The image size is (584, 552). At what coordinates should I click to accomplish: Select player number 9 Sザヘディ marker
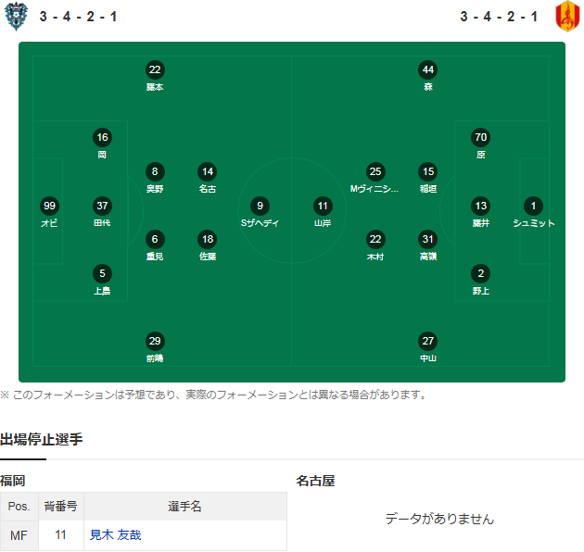260,206
